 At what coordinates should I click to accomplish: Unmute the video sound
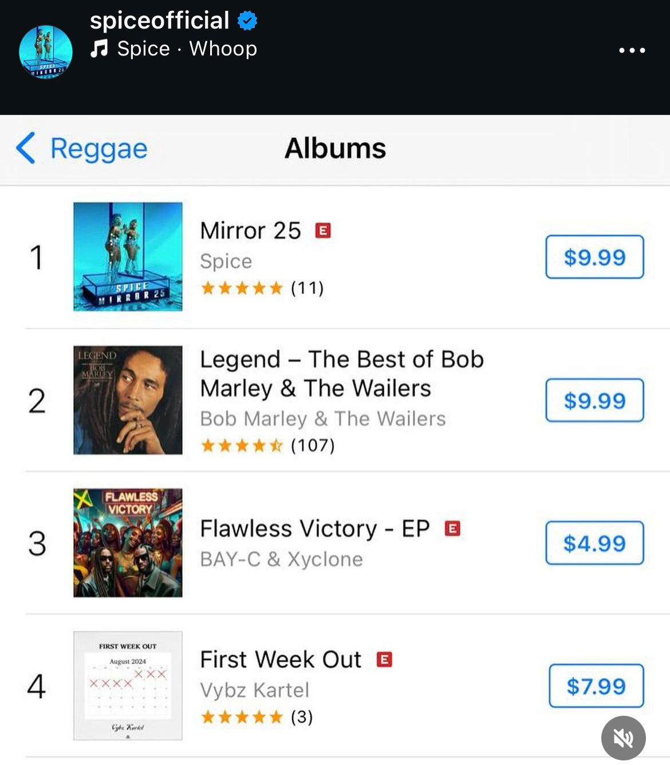(623, 738)
